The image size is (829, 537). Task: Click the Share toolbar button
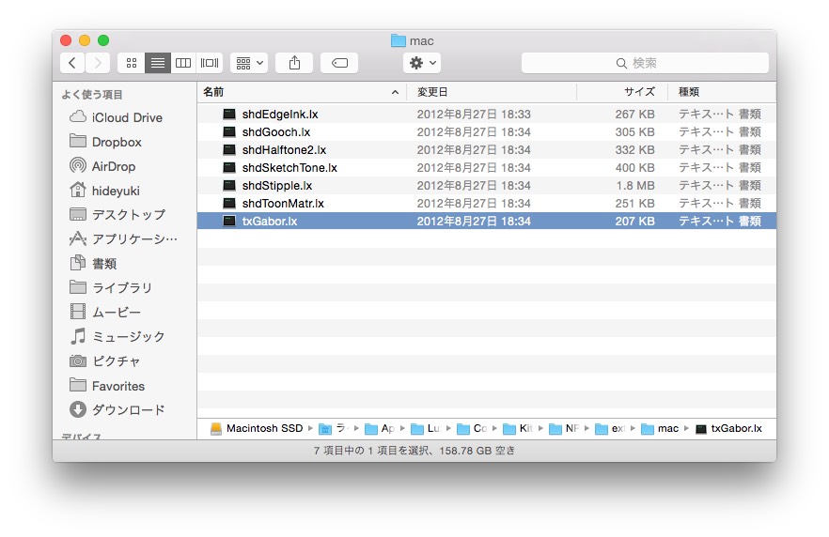(x=294, y=63)
